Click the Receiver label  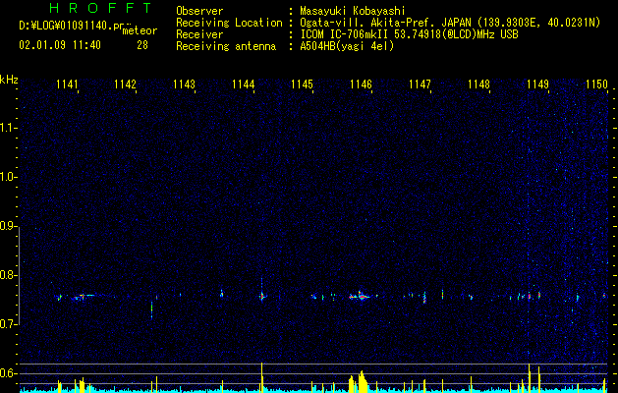(x=199, y=34)
